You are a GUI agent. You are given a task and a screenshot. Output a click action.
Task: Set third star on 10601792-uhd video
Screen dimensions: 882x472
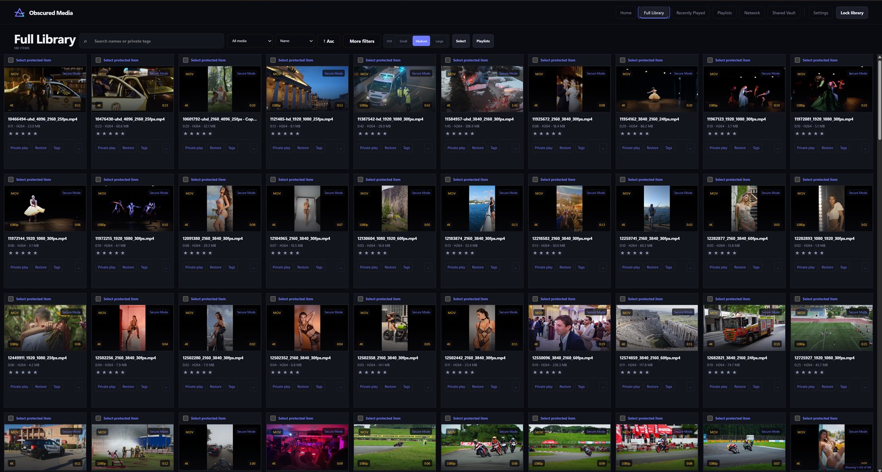[x=198, y=133]
